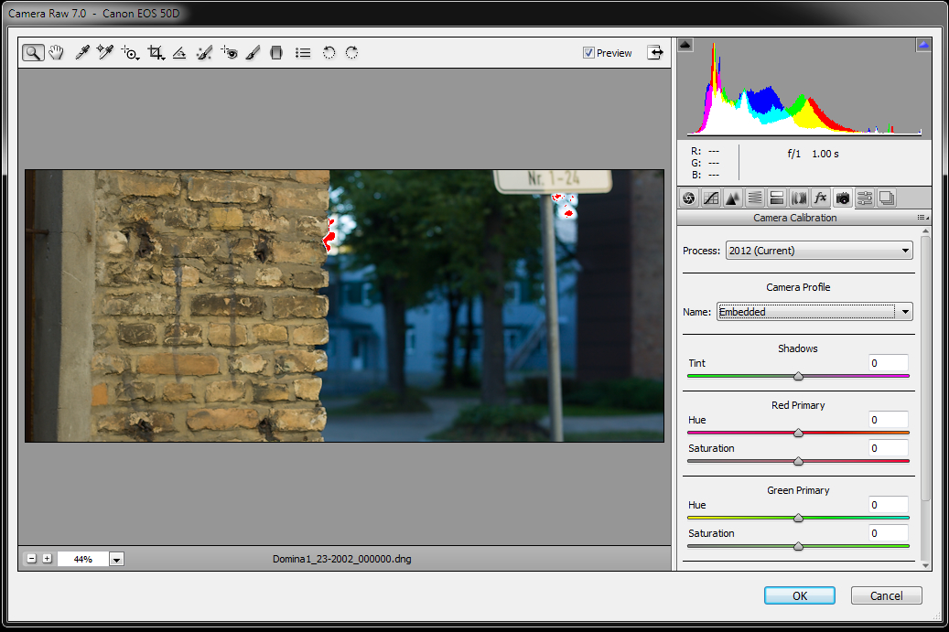The width and height of the screenshot is (949, 632).
Task: Open the Camera Profile Name dropdown
Action: coord(814,312)
